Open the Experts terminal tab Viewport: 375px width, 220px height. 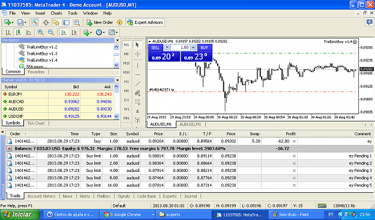[x=170, y=196]
